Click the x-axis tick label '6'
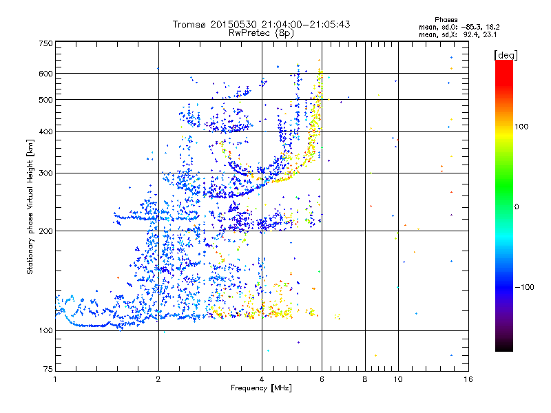Image resolution: width=551 pixels, height=413 pixels. point(322,379)
